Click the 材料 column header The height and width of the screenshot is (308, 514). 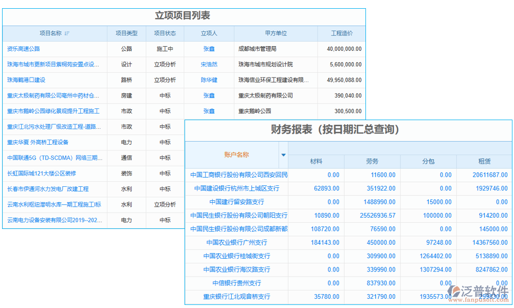pos(316,161)
